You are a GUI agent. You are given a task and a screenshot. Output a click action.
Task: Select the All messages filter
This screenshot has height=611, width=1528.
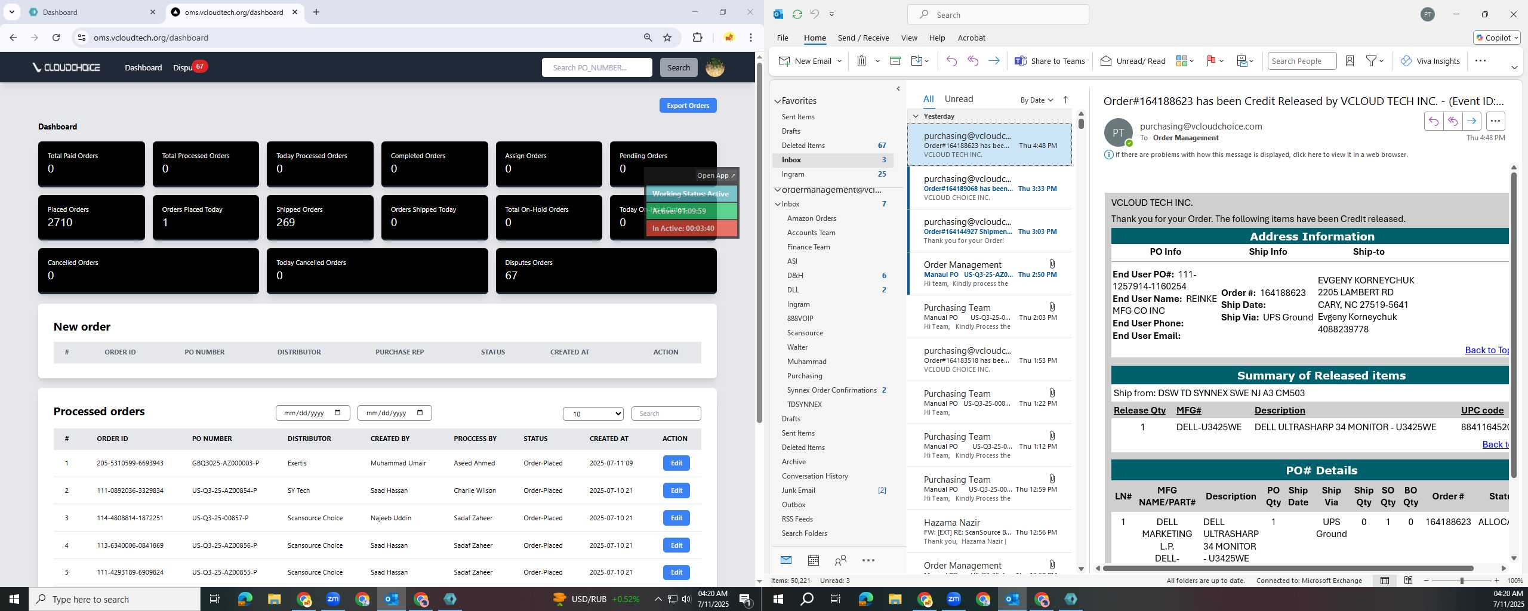pos(928,99)
